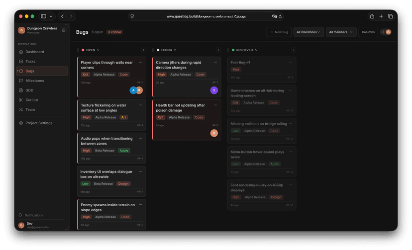The image size is (412, 250).
Task: Open menu for Inventory UI overlaps card
Action: point(141,171)
